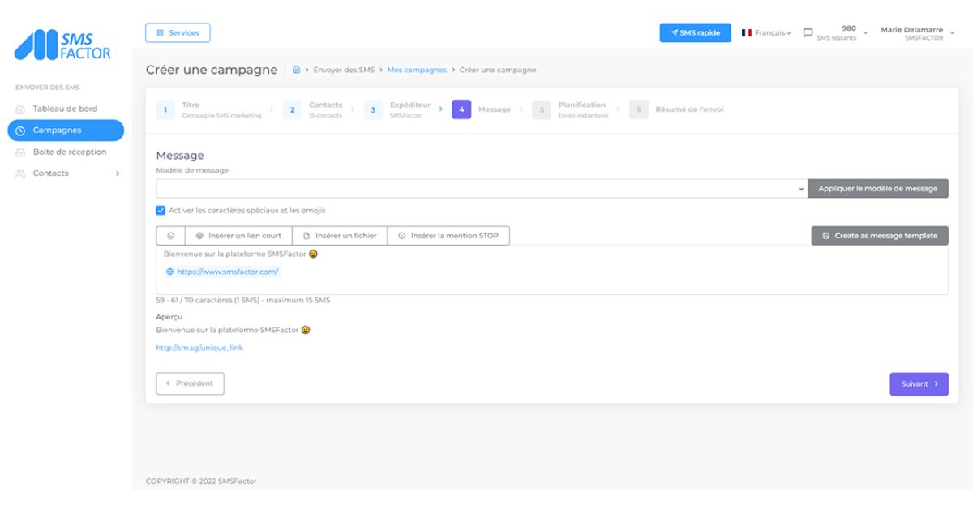The image size is (973, 509).
Task: Open Marie Delamarre account menu
Action: pos(917,33)
